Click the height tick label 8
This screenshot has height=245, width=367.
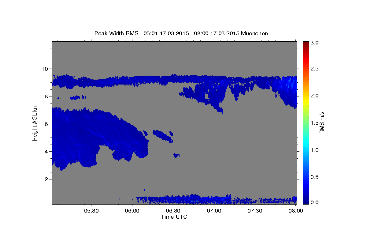click(x=46, y=96)
